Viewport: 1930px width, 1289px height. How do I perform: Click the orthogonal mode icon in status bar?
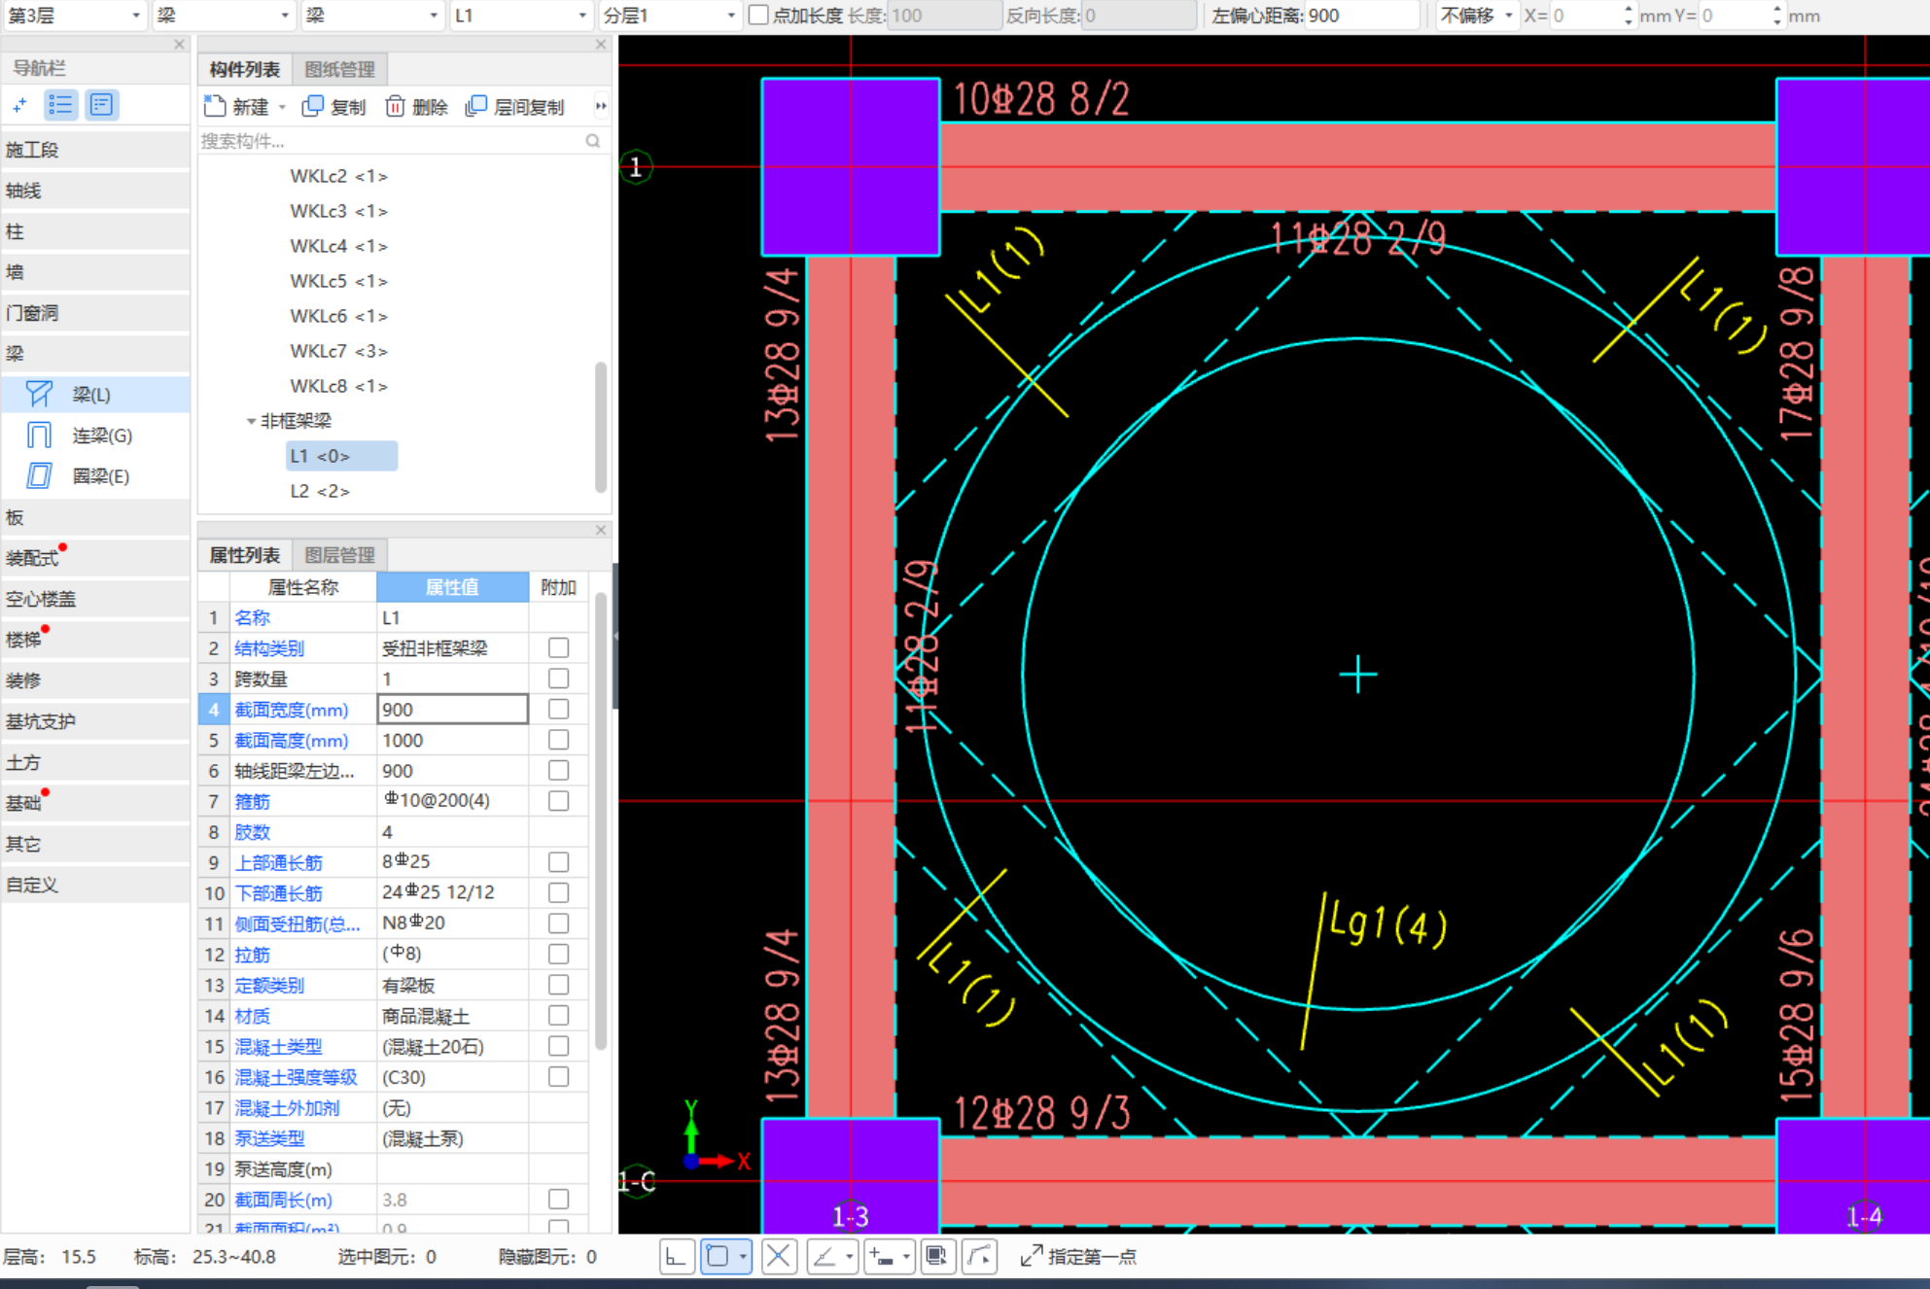pyautogui.click(x=676, y=1256)
